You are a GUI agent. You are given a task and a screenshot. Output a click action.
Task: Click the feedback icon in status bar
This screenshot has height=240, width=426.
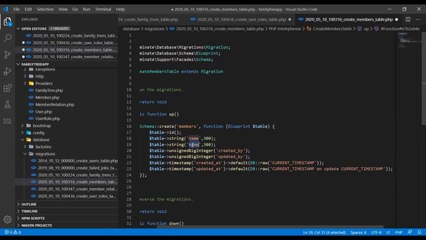(x=410, y=233)
